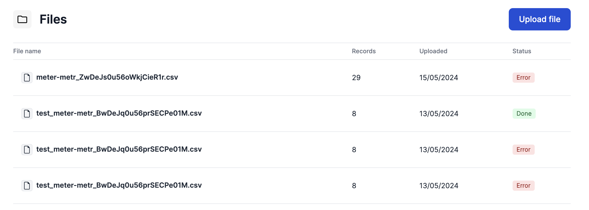The image size is (589, 210).
Task: Click file icon in the last table row
Action: (x=27, y=186)
